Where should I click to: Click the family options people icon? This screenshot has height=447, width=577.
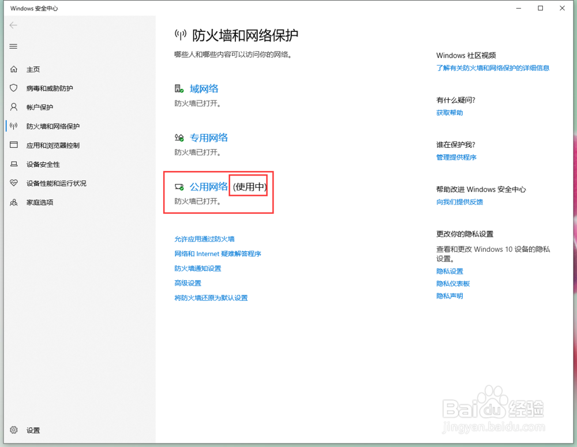point(14,202)
